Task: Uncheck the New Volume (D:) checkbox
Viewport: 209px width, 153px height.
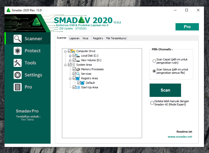Action: click(74, 60)
